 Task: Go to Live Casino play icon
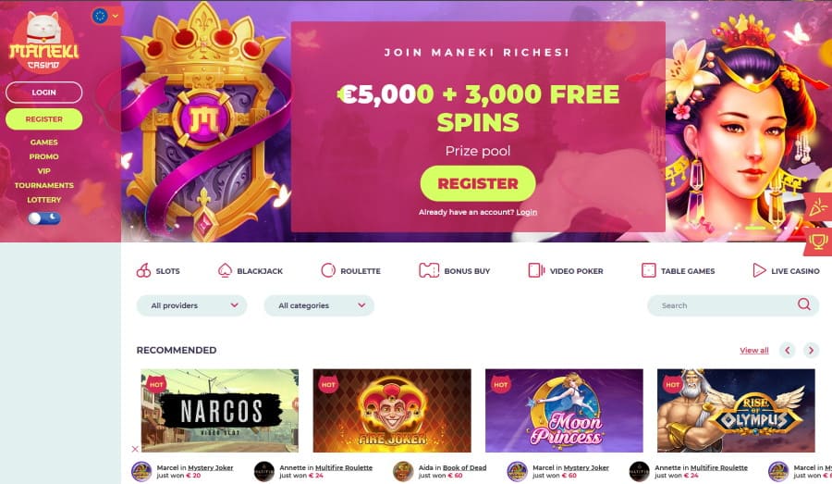(759, 270)
